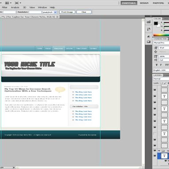Viewport: 169px width, 169px height.
Task: Open the History panel icon in dock
Action: tap(149, 22)
